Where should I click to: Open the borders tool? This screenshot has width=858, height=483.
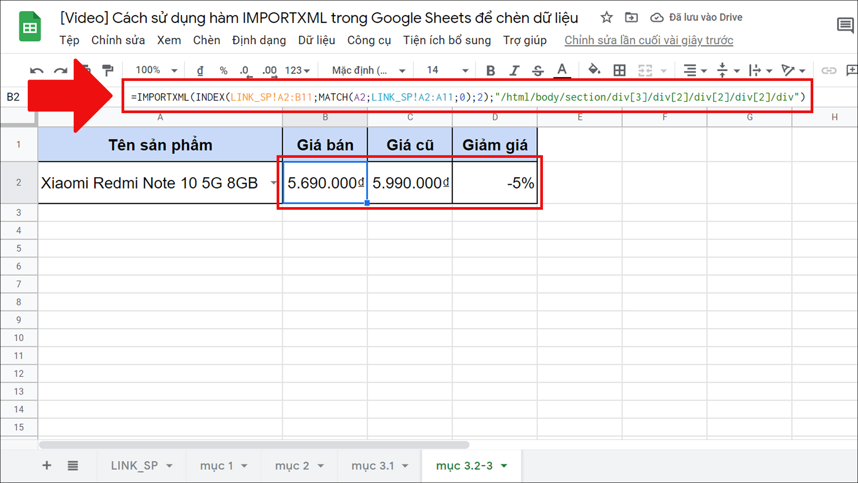pos(619,70)
